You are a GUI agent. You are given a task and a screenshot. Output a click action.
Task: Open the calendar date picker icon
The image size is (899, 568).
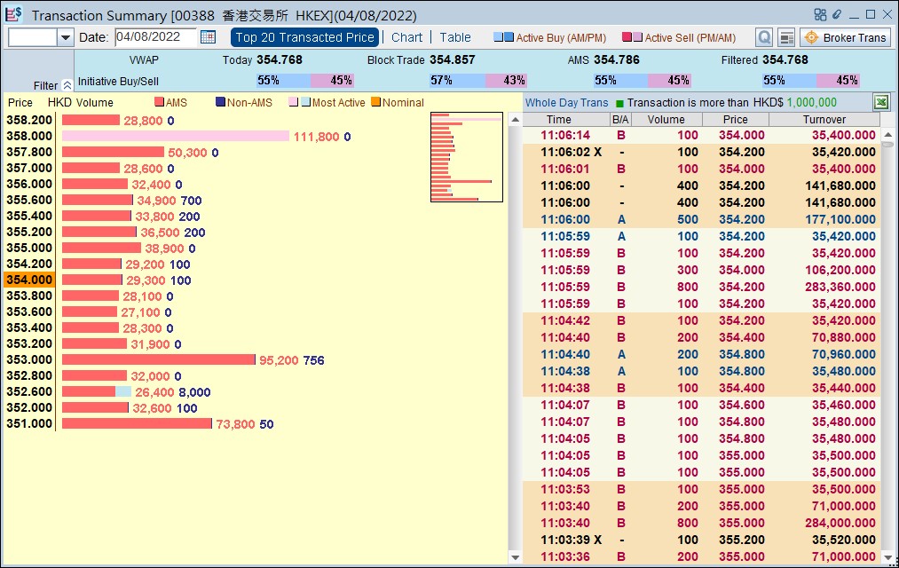[208, 37]
